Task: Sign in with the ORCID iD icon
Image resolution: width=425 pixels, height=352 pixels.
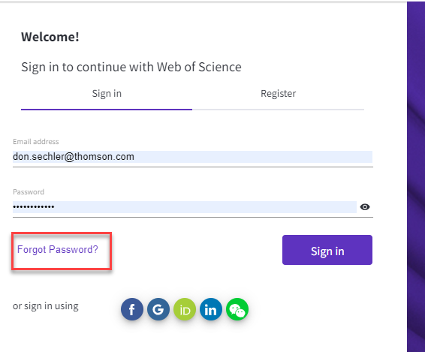Action: point(185,309)
